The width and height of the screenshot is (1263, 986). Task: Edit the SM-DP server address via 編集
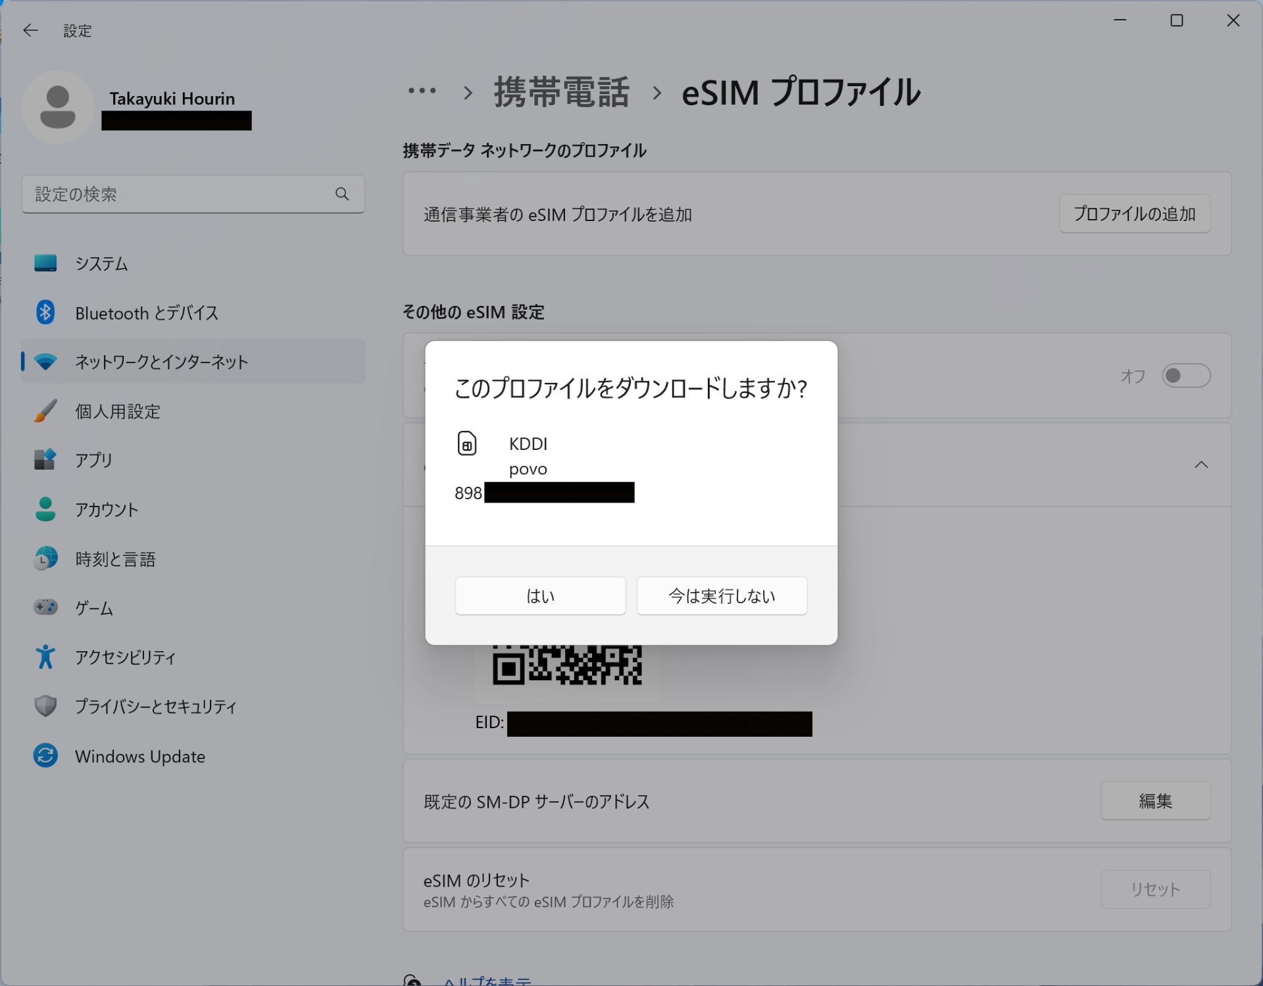click(1156, 801)
